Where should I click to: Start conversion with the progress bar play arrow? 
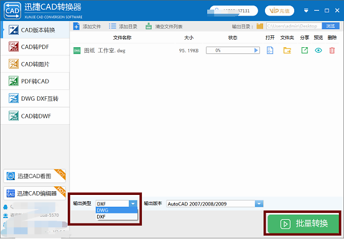(x=256, y=50)
